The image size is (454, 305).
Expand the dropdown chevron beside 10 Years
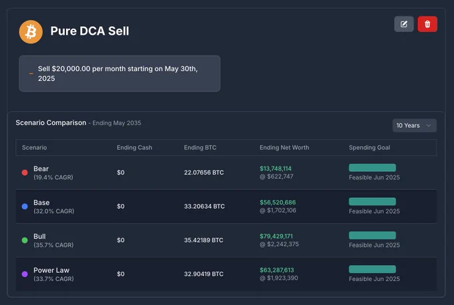(429, 125)
